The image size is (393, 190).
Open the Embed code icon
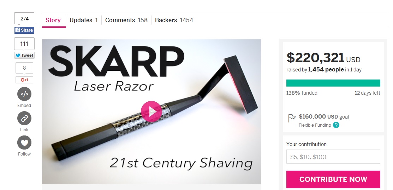point(24,94)
